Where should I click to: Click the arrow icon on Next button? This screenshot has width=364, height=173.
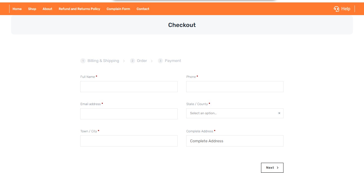(x=278, y=168)
